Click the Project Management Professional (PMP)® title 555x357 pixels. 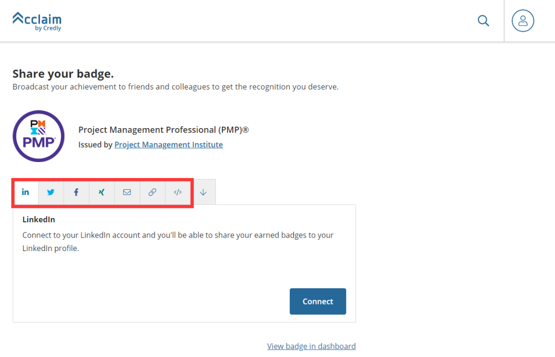click(x=163, y=130)
